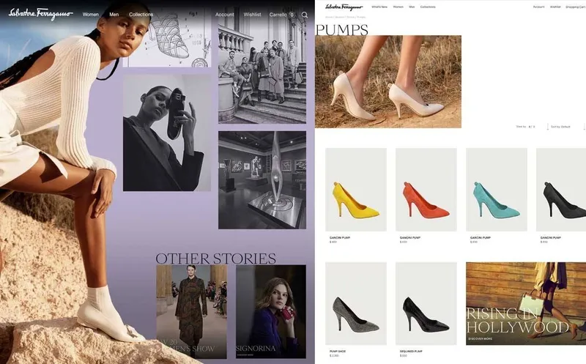Open the Signorina story tile

(x=270, y=311)
